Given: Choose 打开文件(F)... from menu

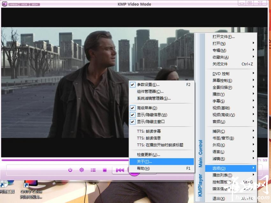Looking at the screenshot, I should pos(223,37).
